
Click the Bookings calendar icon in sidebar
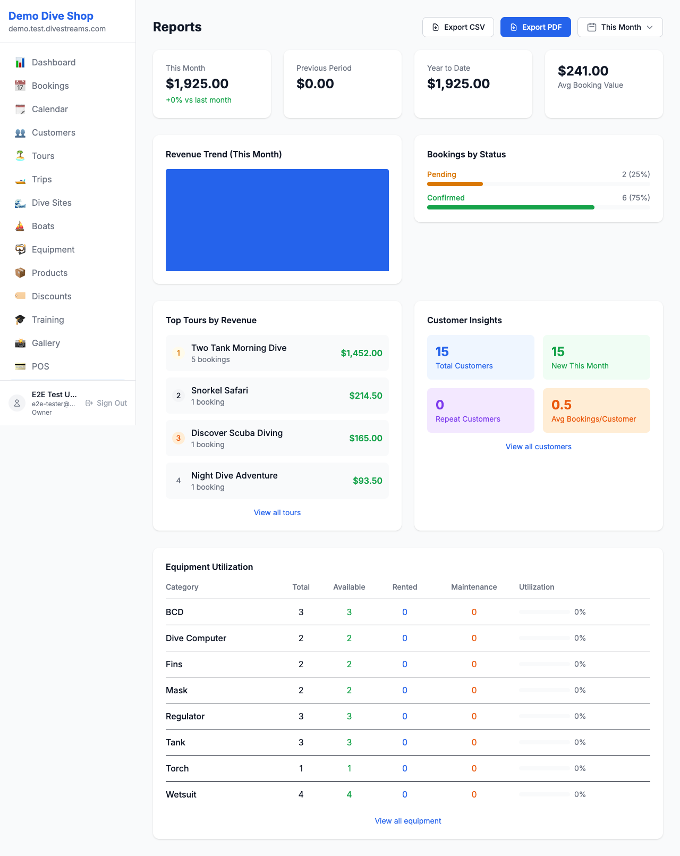tap(20, 86)
